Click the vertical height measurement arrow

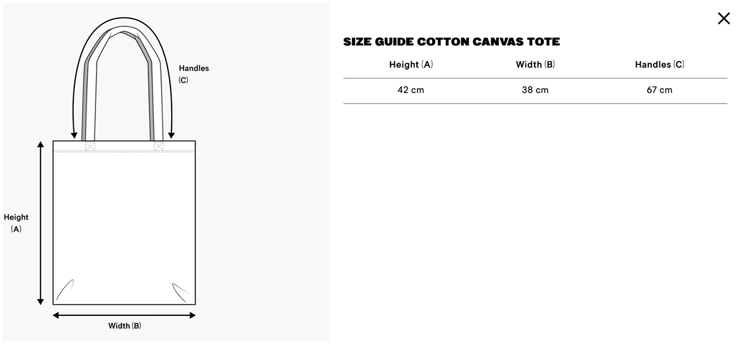coord(40,223)
